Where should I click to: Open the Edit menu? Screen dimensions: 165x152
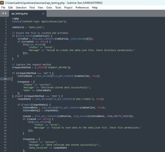click(11, 7)
